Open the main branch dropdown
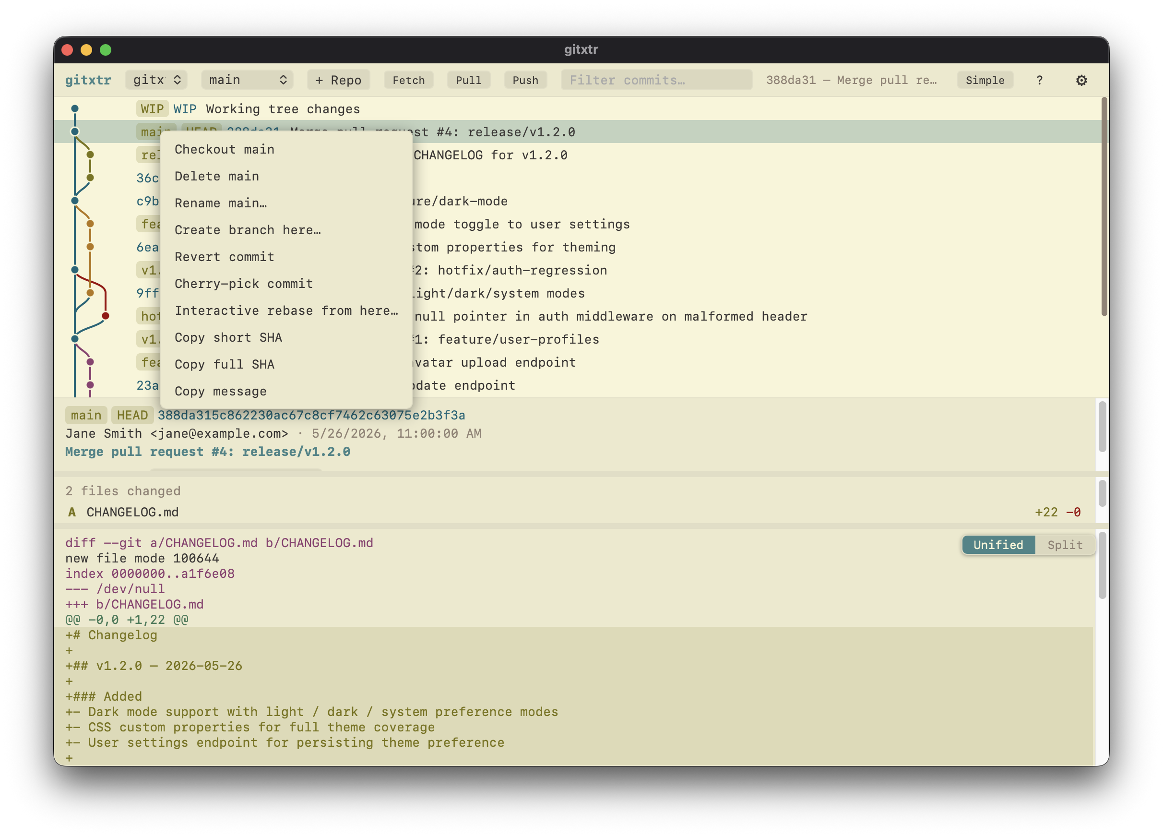The image size is (1163, 837). pyautogui.click(x=247, y=80)
